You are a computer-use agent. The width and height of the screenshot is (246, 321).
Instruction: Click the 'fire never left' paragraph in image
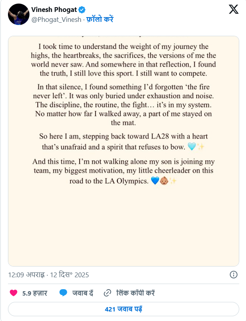[x=123, y=105]
